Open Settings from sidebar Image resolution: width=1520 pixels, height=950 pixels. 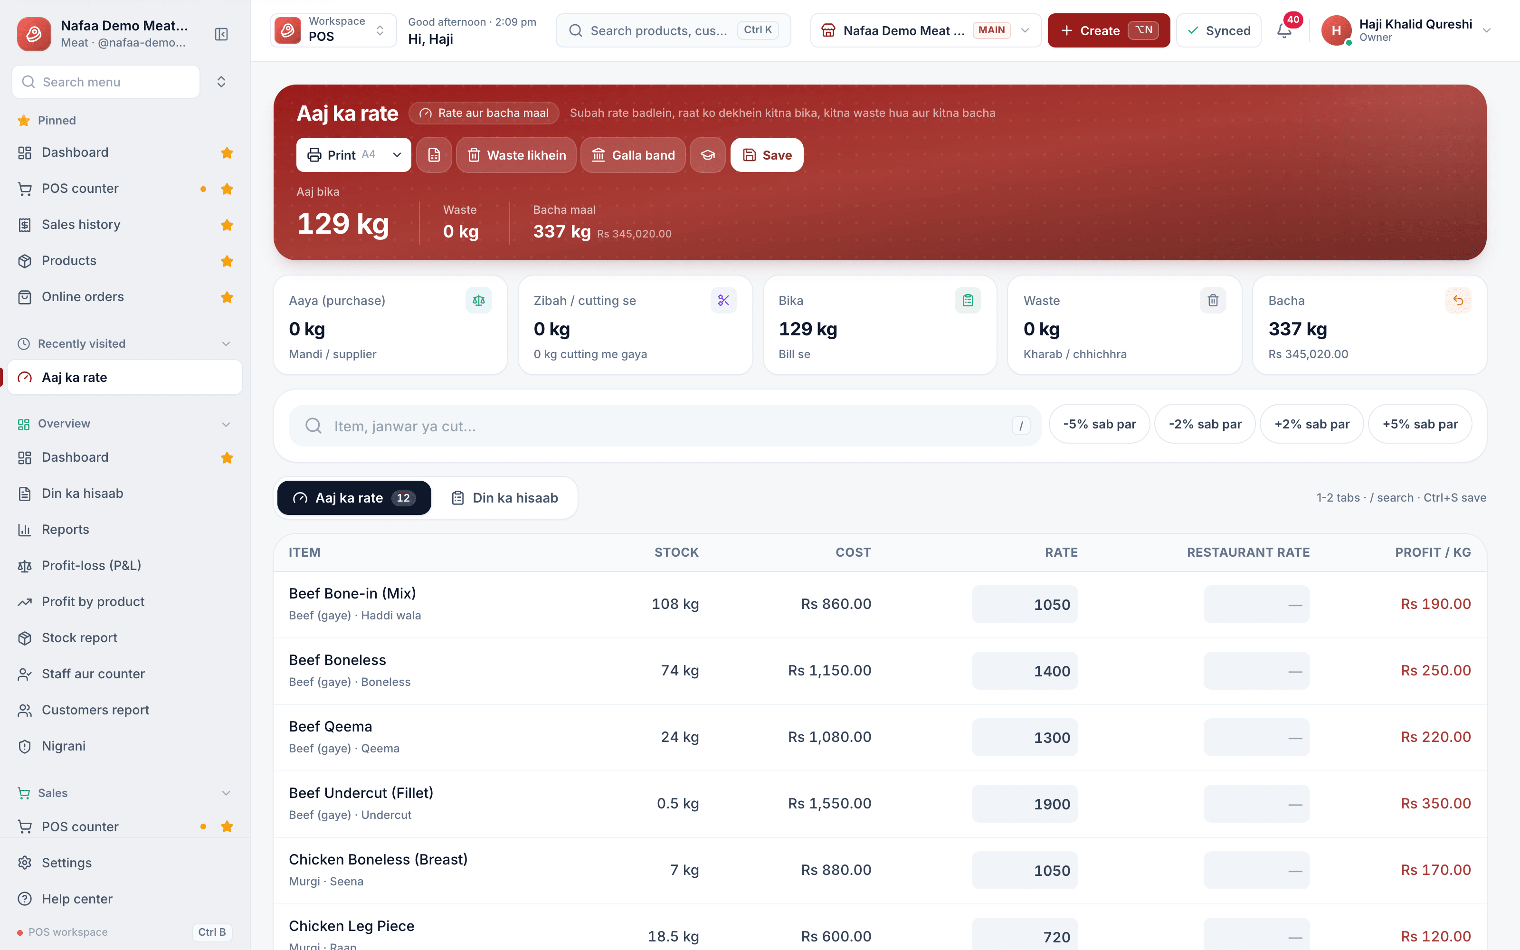point(124,863)
